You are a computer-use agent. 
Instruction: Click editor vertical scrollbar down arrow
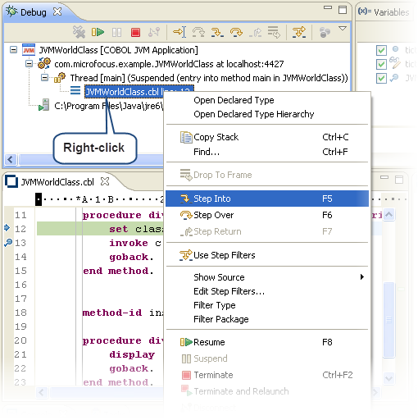coord(388,378)
